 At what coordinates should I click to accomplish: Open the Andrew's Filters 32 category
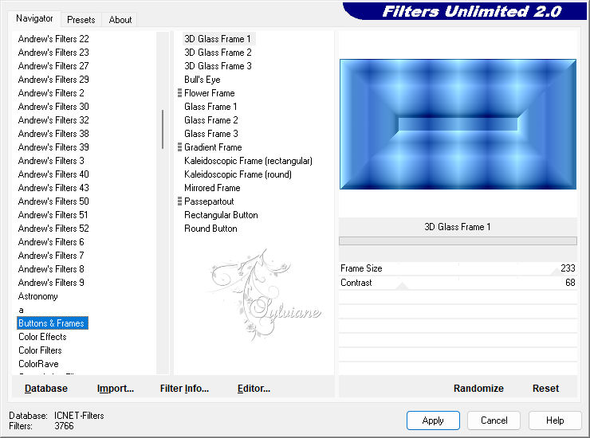tap(53, 120)
